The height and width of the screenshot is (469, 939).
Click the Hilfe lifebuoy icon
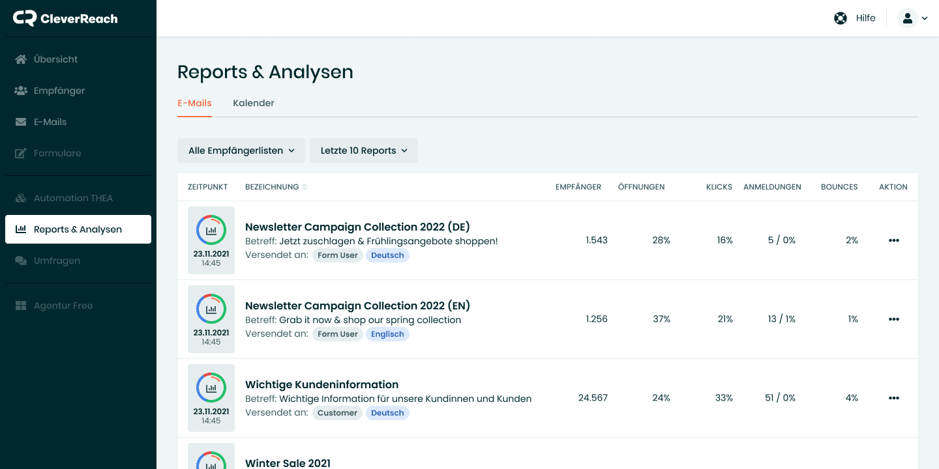841,18
